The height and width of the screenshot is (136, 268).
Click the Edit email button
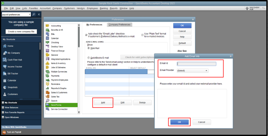pyautogui.click(x=123, y=102)
